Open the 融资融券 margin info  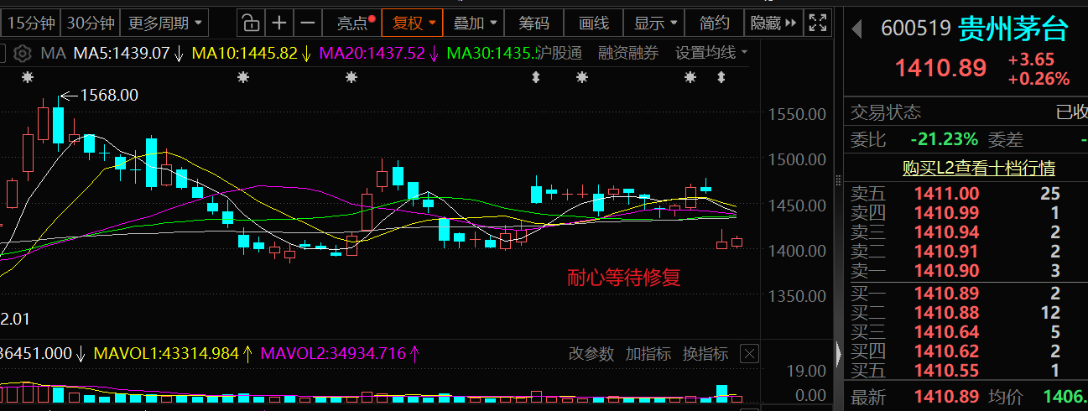(x=628, y=54)
